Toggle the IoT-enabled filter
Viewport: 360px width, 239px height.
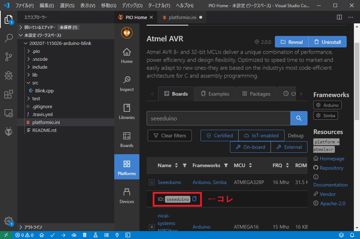click(x=261, y=135)
